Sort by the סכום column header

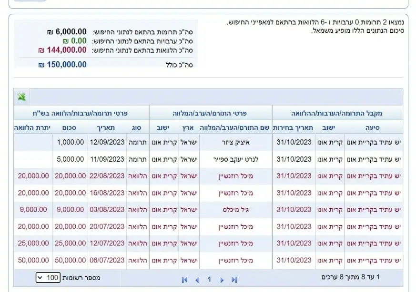click(69, 127)
